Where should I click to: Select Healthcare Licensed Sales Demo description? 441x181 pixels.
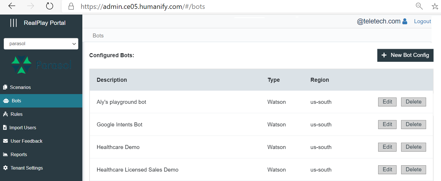pyautogui.click(x=137, y=170)
